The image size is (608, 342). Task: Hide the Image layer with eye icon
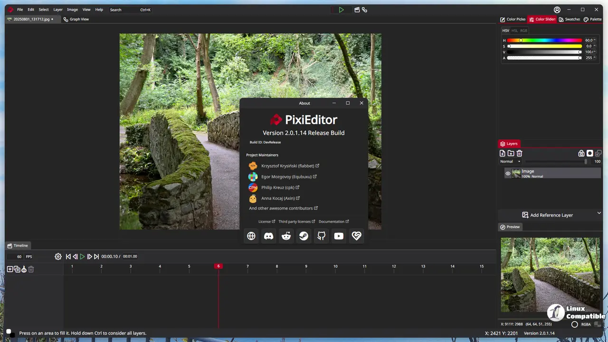[508, 174]
